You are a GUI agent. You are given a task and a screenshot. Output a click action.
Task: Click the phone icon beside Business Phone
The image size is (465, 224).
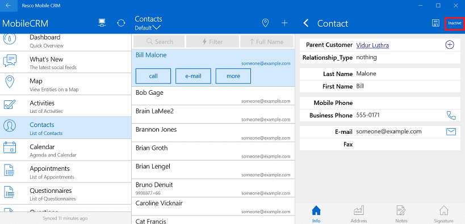451,115
